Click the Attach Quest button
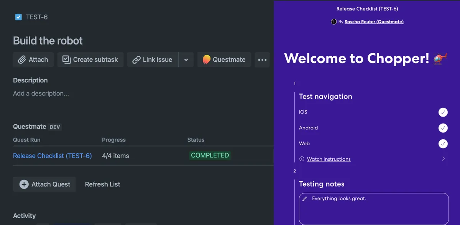460x225 pixels. point(44,184)
